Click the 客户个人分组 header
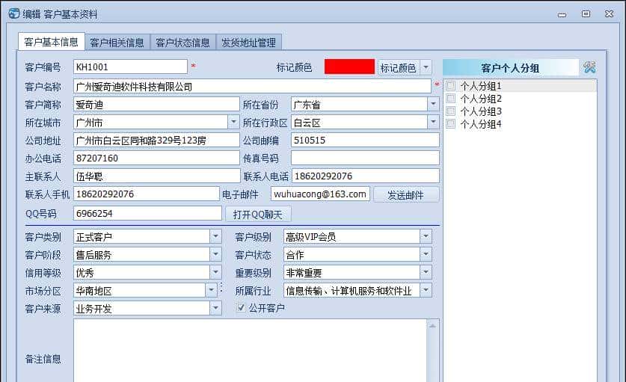 click(x=511, y=67)
